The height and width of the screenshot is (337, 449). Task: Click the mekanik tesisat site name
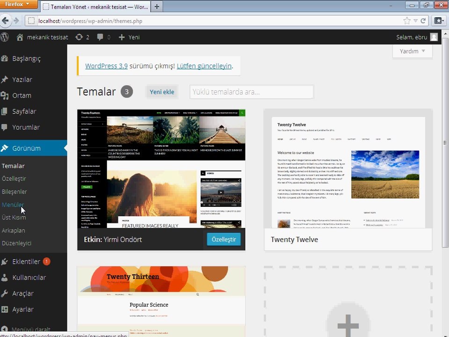pyautogui.click(x=48, y=37)
